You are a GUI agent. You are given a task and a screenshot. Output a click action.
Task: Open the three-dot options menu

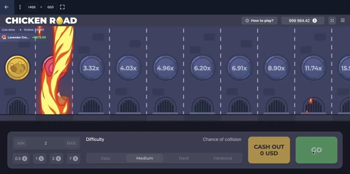(20, 7)
